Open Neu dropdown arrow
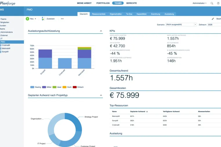 (x=35, y=19)
